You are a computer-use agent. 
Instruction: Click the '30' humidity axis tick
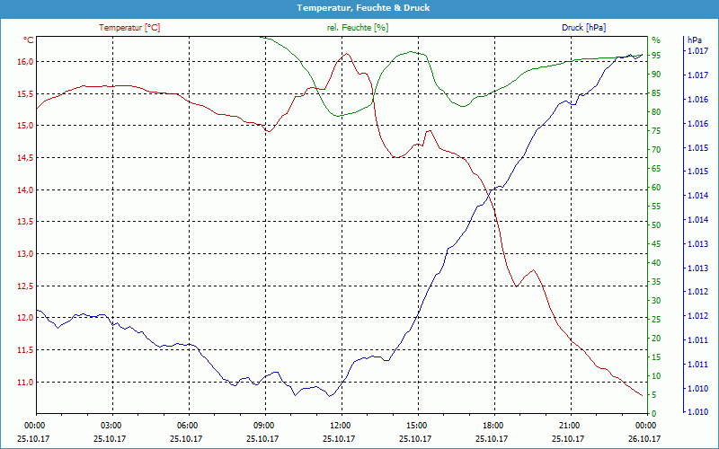coord(656,301)
